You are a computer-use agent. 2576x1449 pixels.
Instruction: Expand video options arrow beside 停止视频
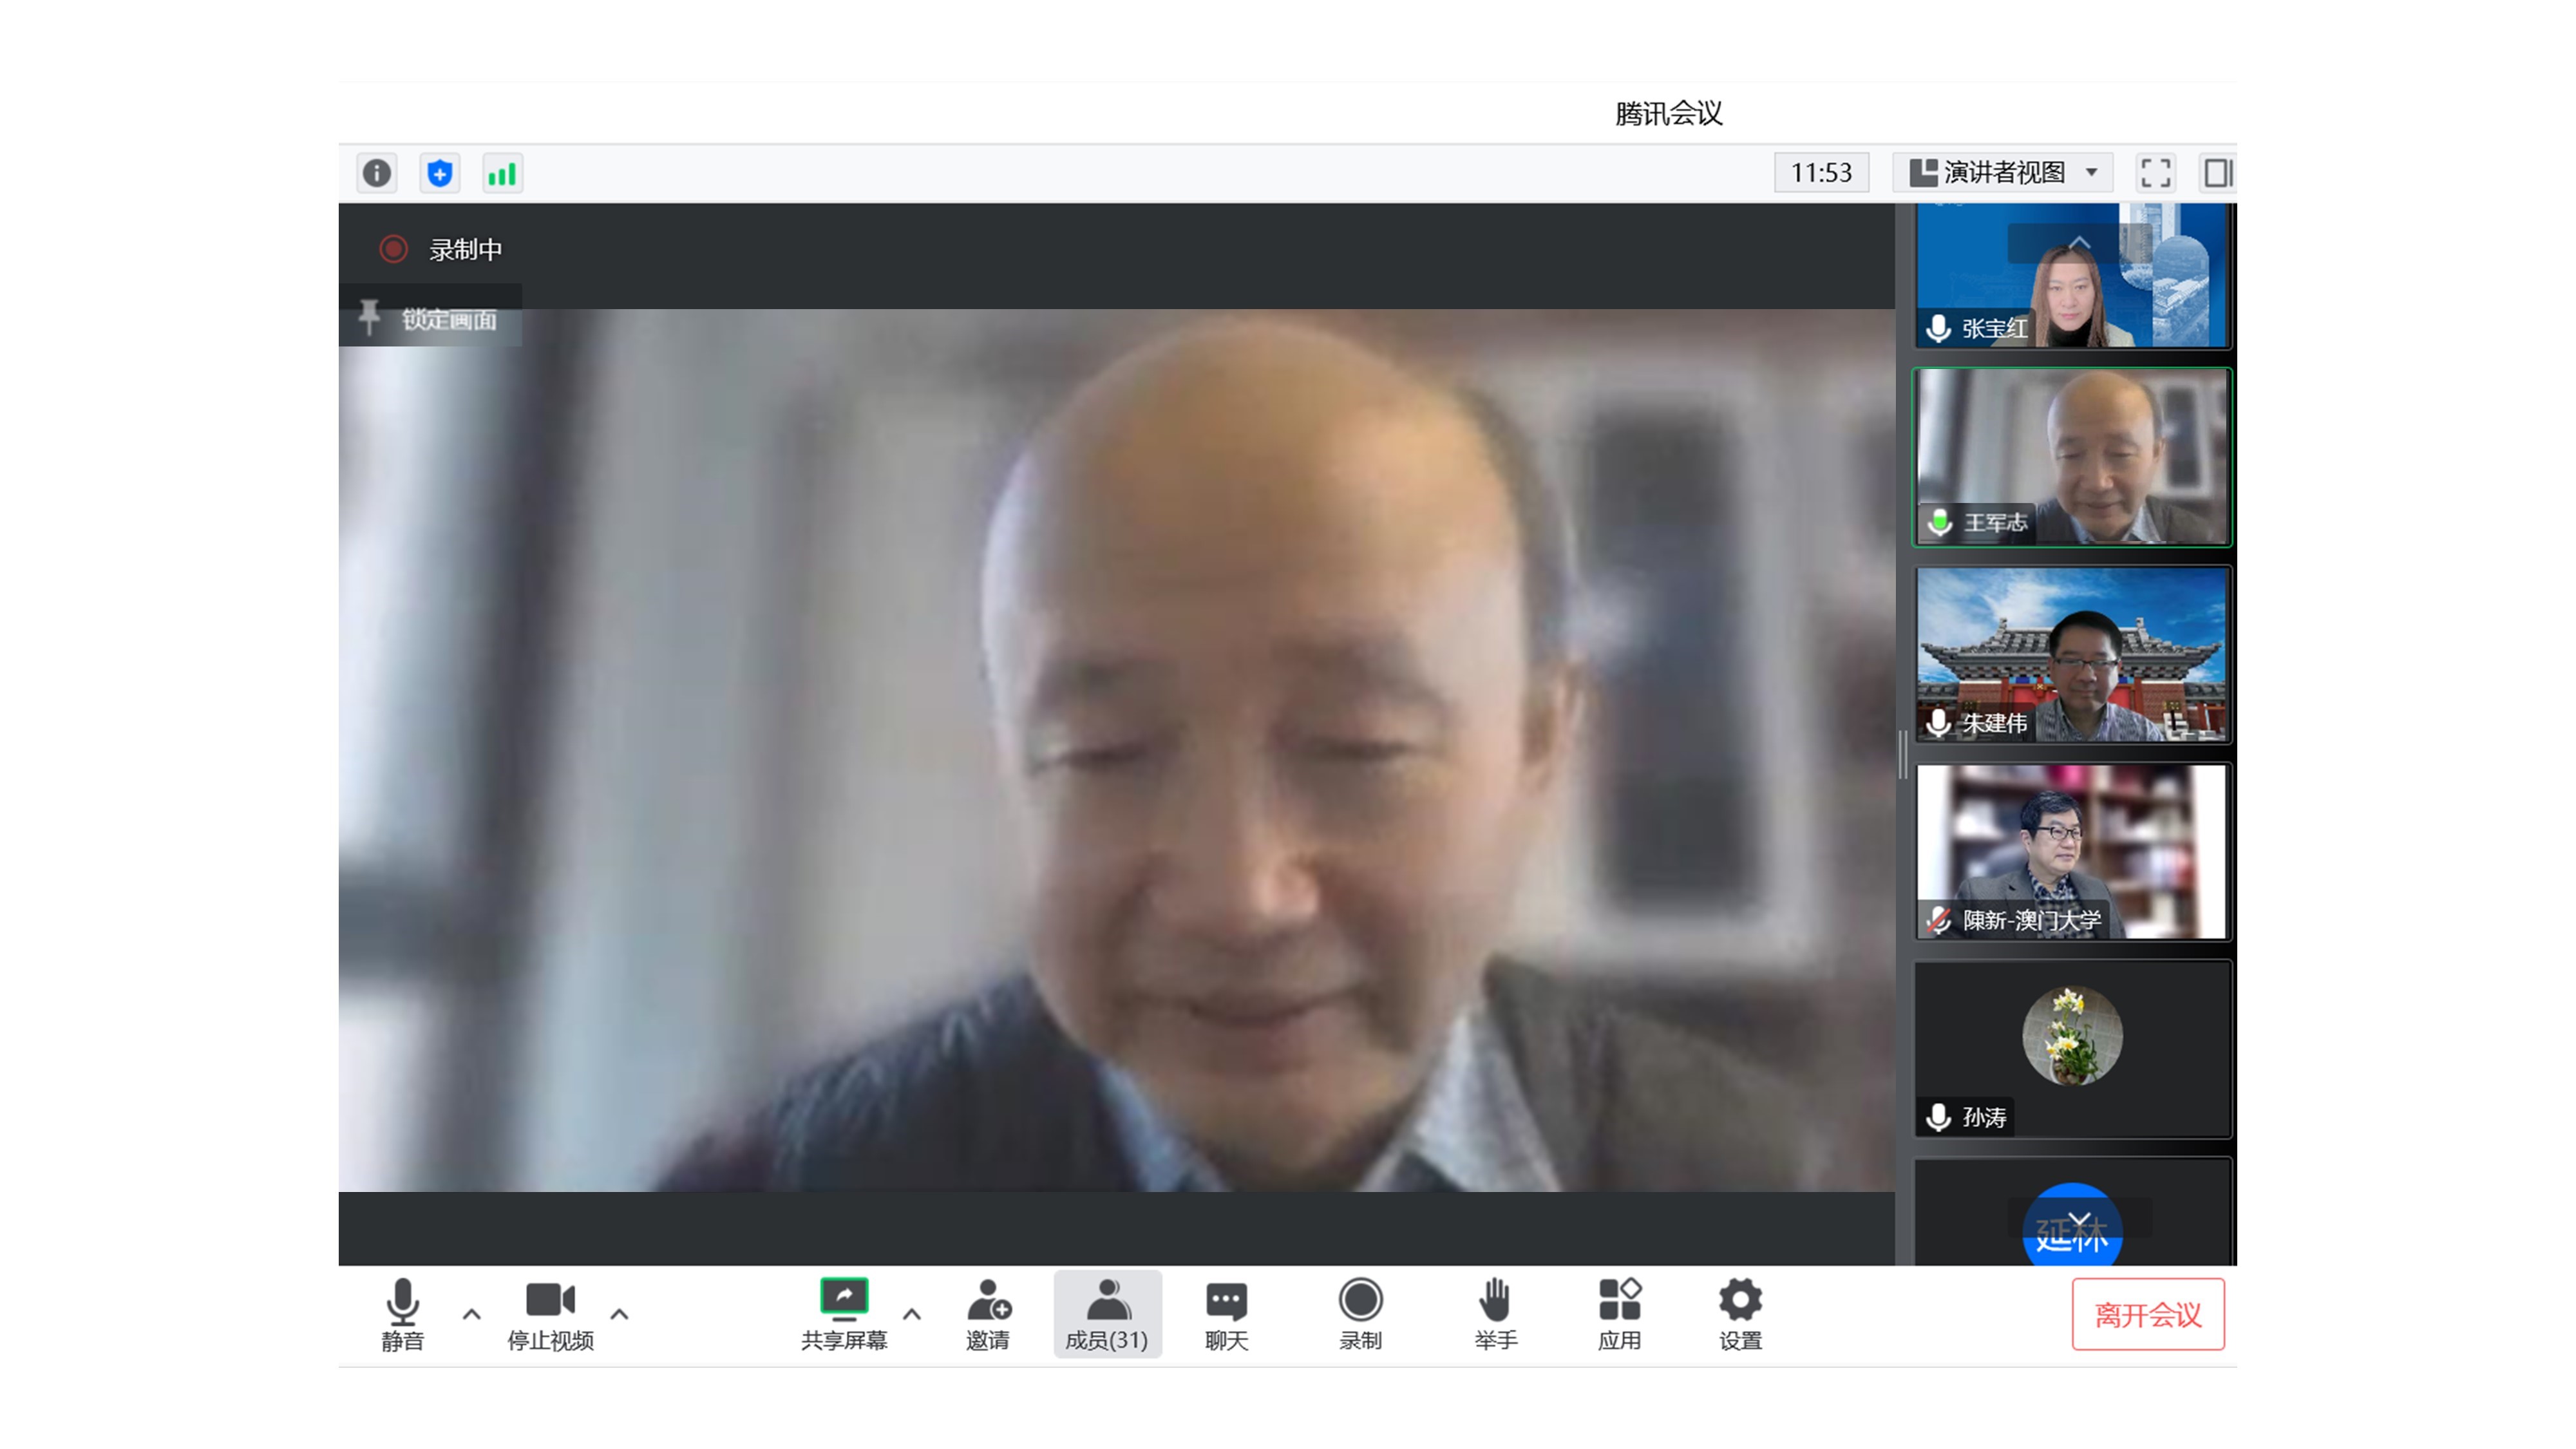pyautogui.click(x=619, y=1314)
